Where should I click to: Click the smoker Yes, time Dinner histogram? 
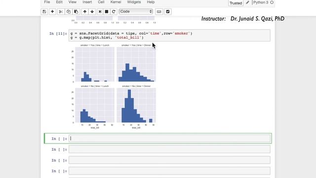(136, 64)
